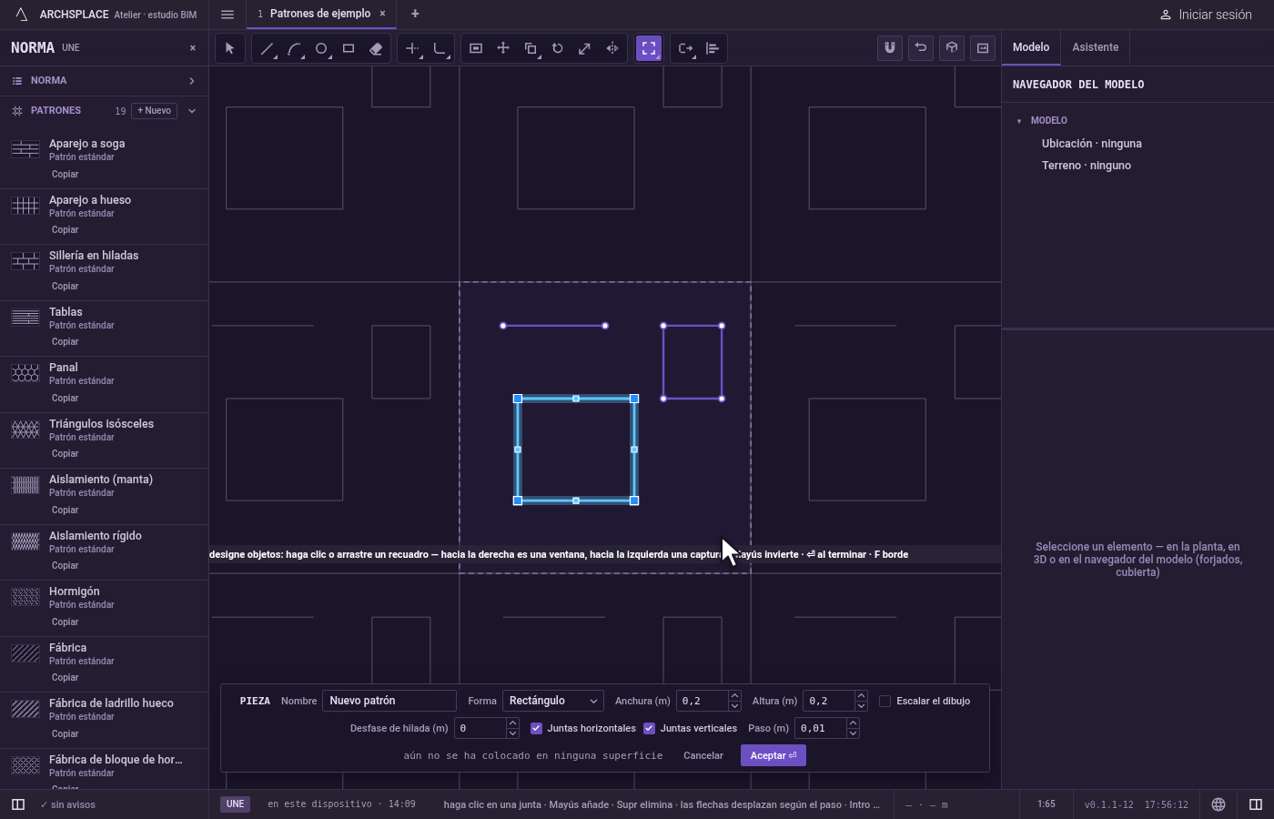Toggle left panel icon in status bar

[x=17, y=804]
